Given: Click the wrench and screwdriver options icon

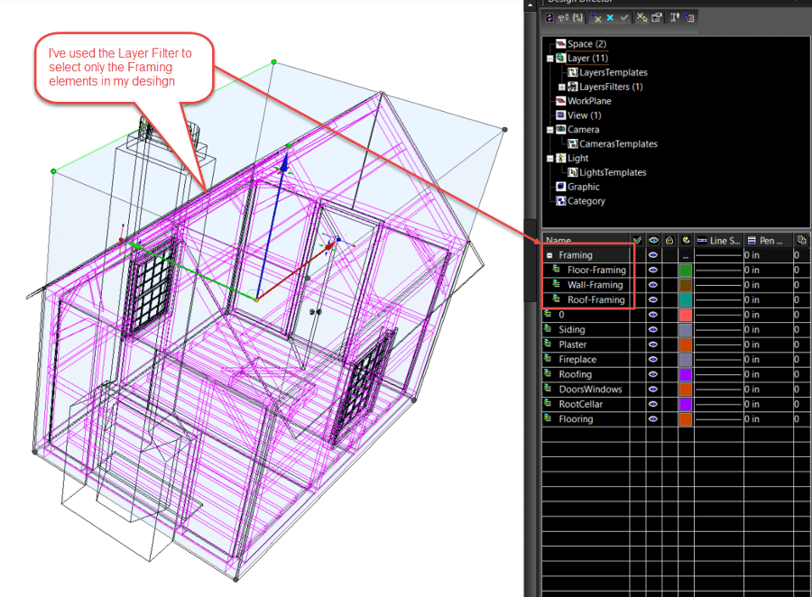Looking at the screenshot, I should [x=674, y=18].
